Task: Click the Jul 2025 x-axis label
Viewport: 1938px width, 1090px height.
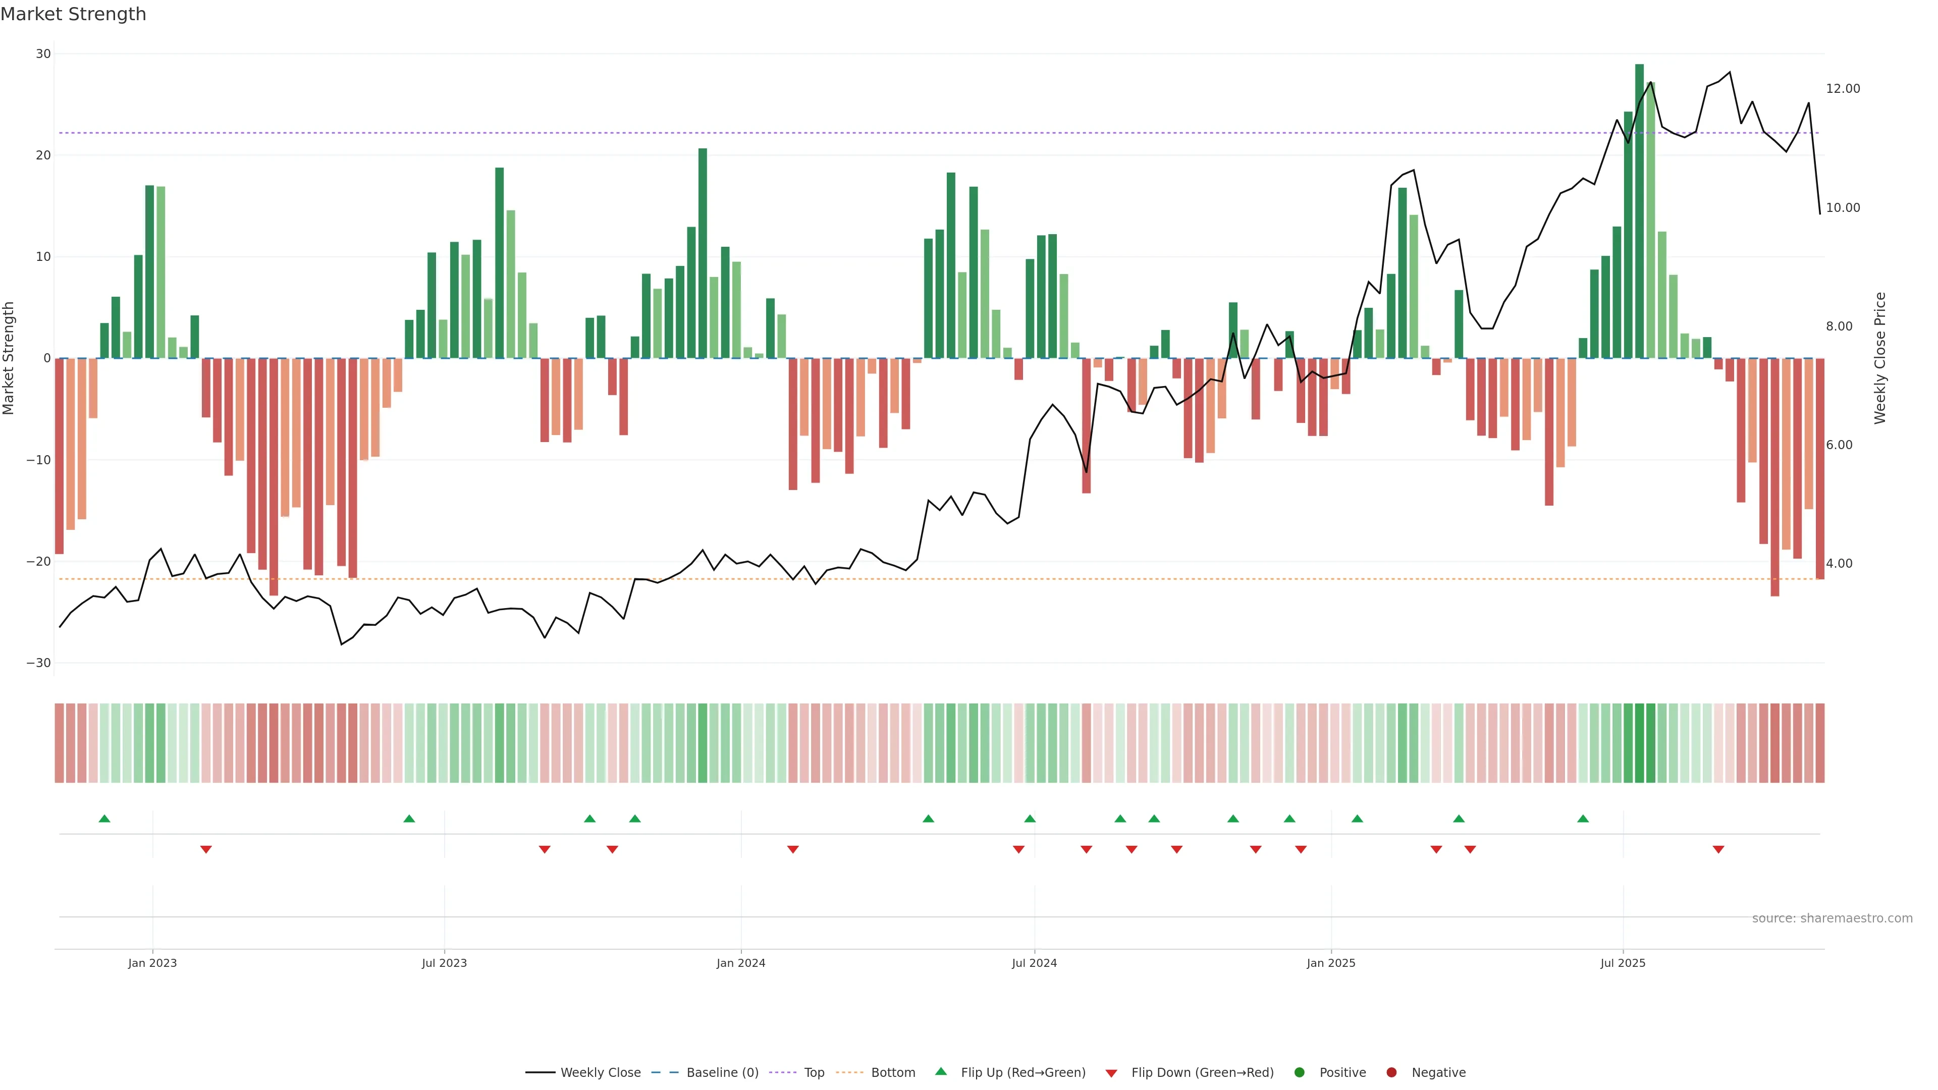Action: pos(1623,963)
